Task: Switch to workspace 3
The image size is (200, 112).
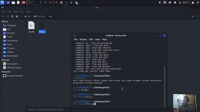Action: click(46, 2)
